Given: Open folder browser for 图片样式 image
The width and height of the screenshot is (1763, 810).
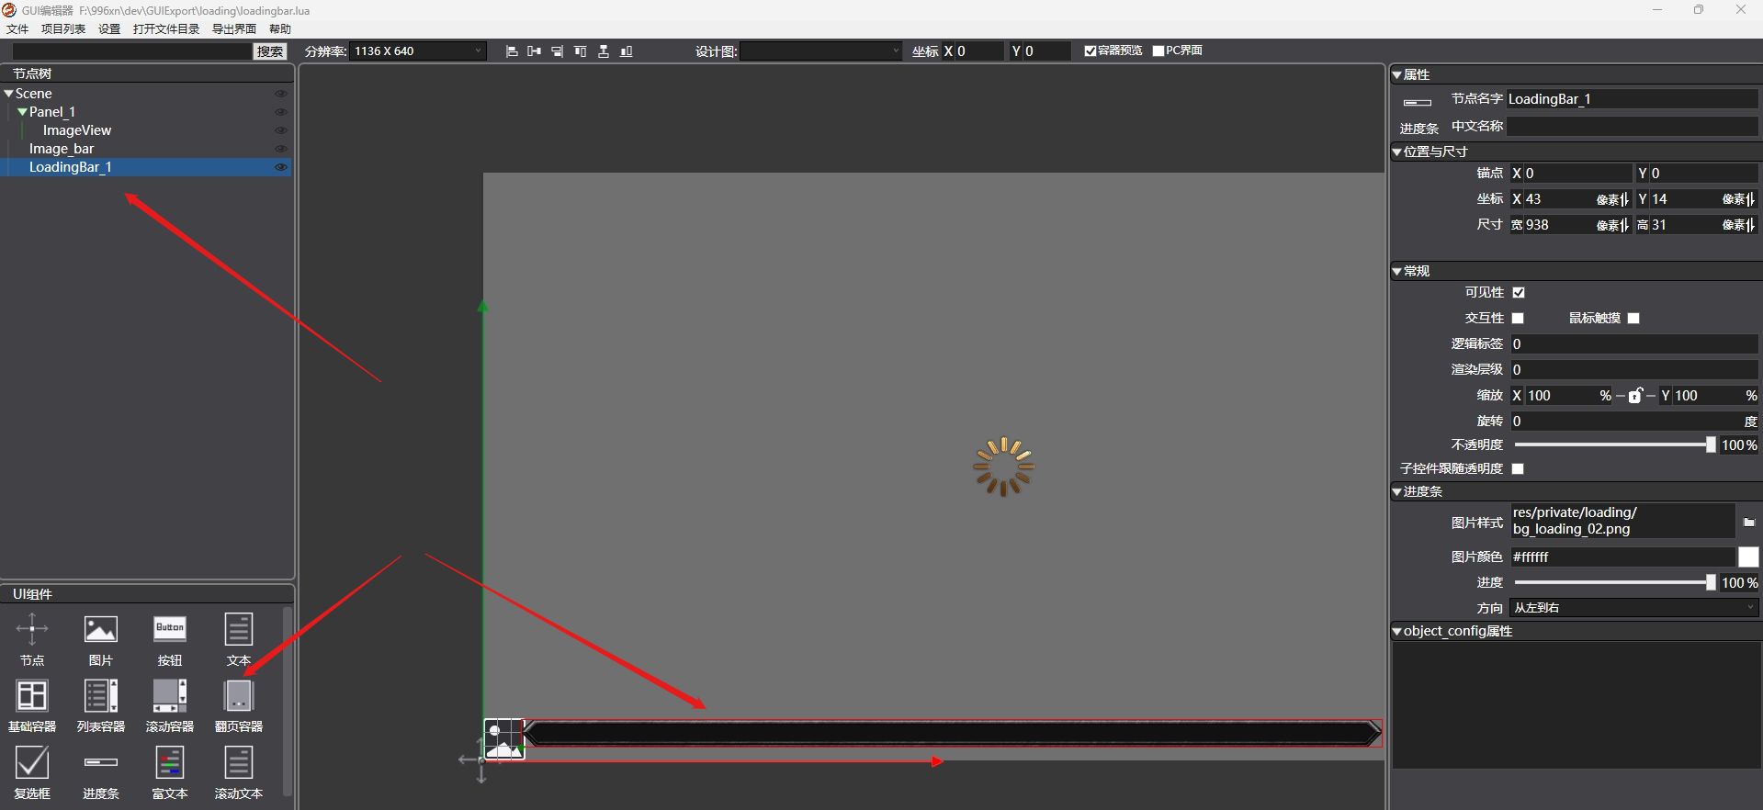Looking at the screenshot, I should pyautogui.click(x=1748, y=522).
